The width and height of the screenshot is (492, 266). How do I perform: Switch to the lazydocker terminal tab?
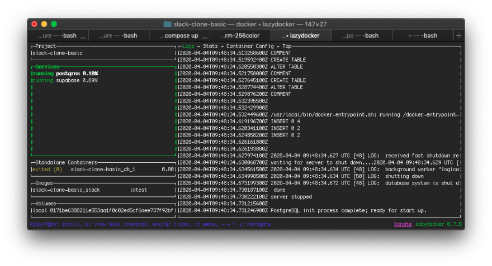pos(301,36)
